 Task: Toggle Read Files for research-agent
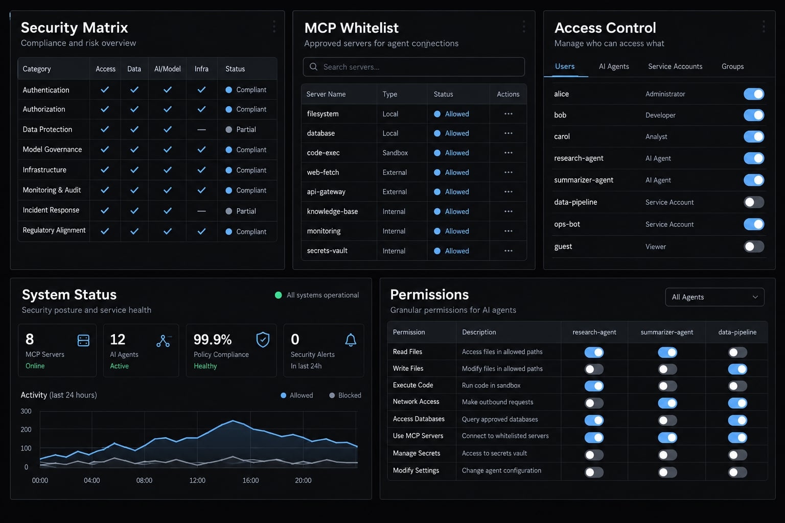coord(594,352)
